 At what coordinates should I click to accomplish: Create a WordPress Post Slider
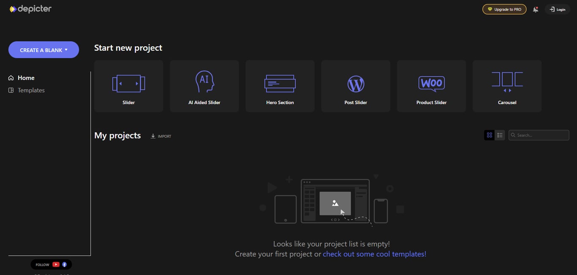[355, 82]
